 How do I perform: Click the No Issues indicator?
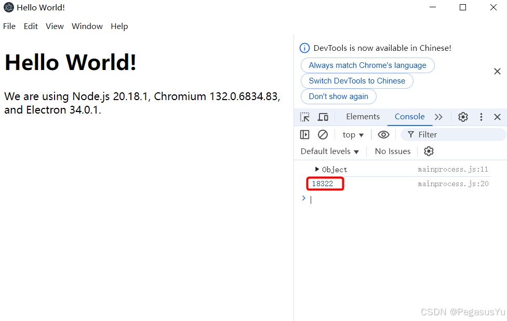(x=393, y=151)
